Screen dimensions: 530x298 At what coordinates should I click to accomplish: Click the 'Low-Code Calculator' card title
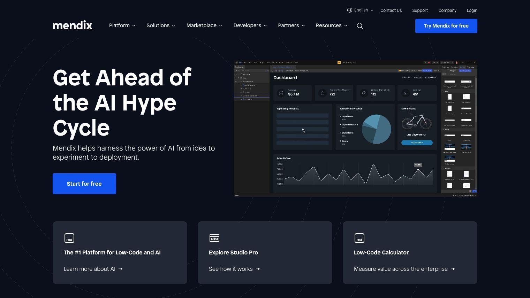coord(381,252)
